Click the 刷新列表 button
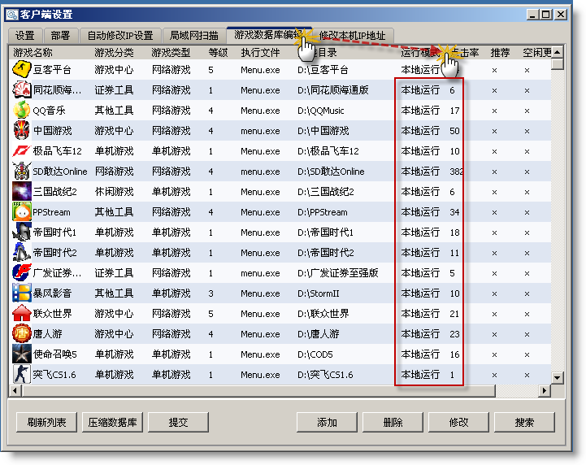 (x=46, y=423)
